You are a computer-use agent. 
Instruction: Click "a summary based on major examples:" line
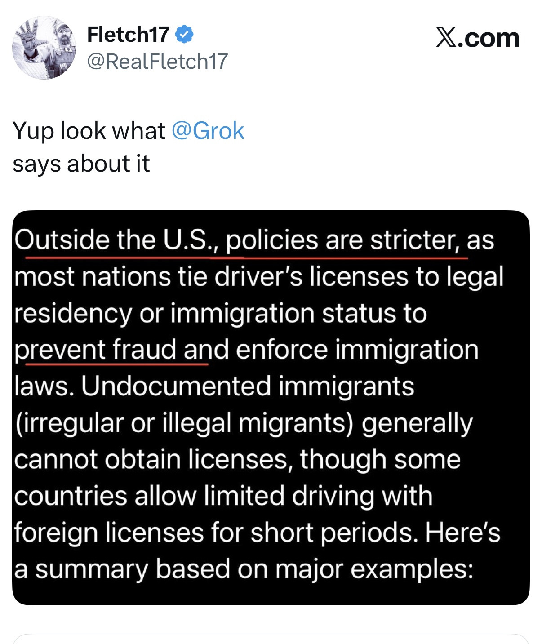coord(244,569)
